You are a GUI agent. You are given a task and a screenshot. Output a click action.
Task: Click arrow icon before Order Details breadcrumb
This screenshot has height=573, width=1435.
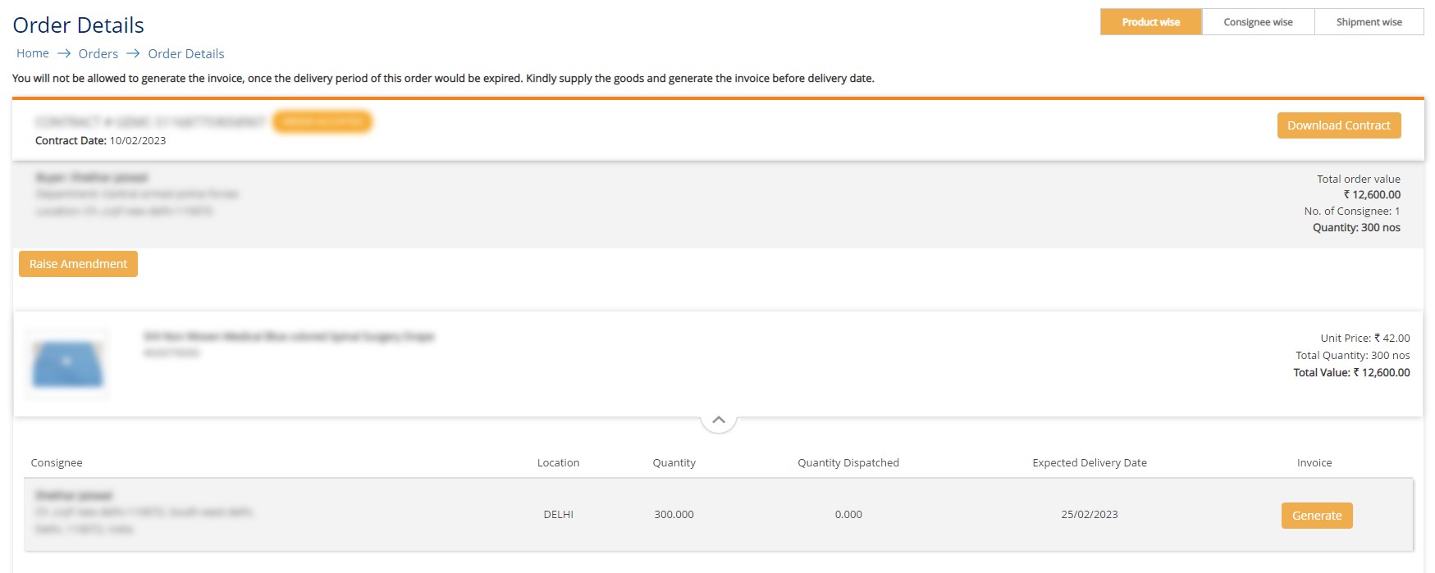click(x=133, y=53)
